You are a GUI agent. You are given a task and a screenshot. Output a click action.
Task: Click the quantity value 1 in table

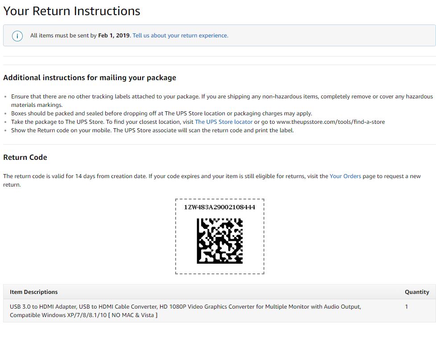pos(406,307)
